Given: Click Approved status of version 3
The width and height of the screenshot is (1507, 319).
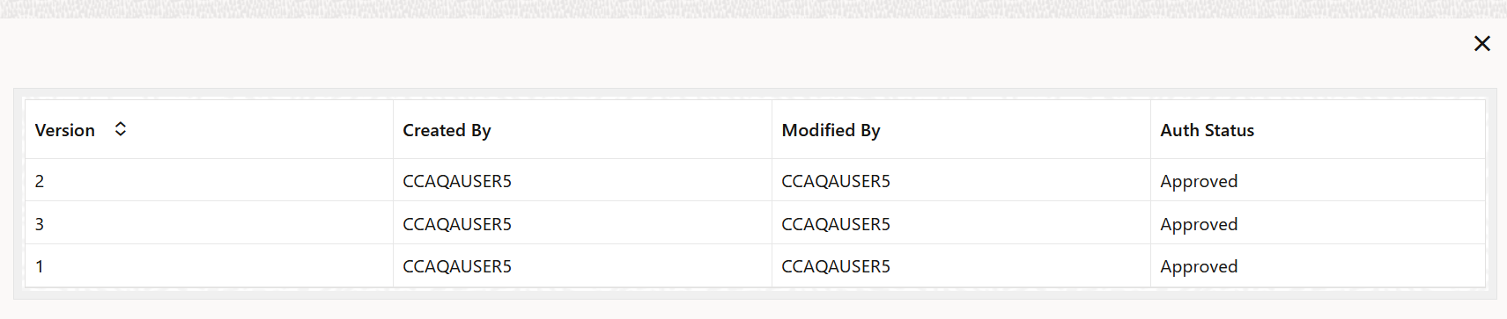Looking at the screenshot, I should pyautogui.click(x=1199, y=224).
